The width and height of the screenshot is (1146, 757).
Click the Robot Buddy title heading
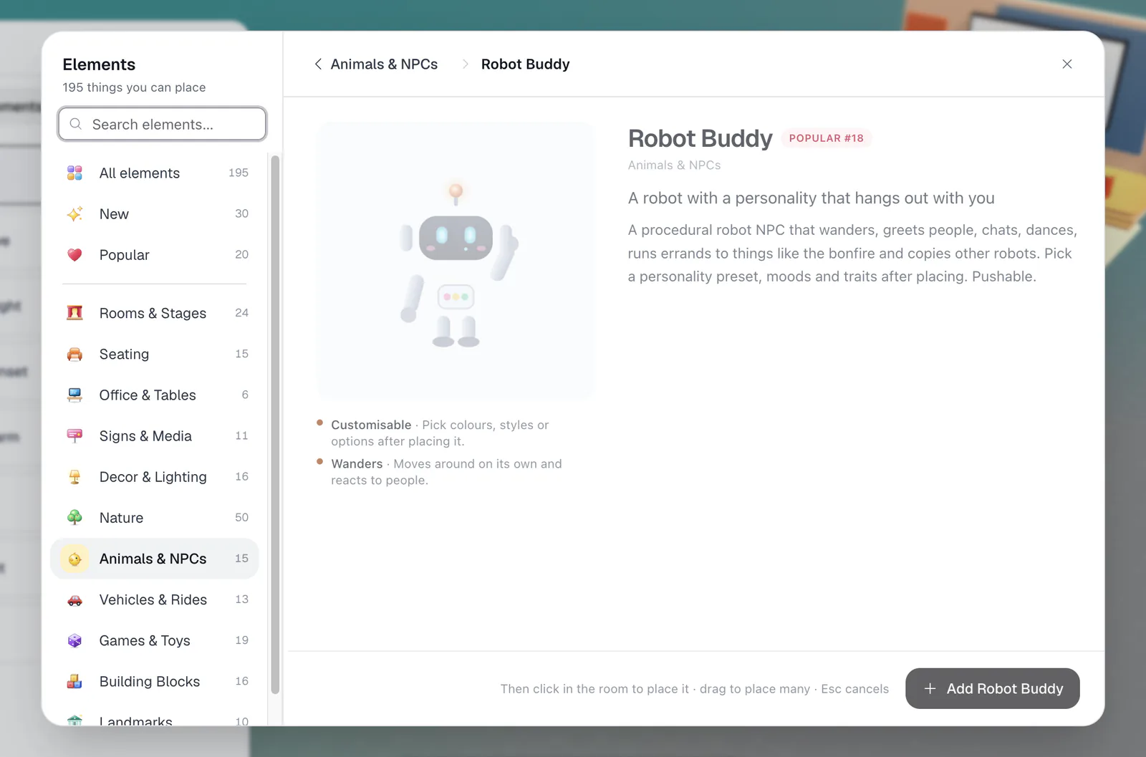pyautogui.click(x=700, y=138)
